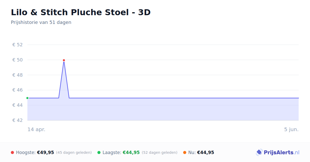
Task: Click the green lowest-price dot at chart start
Action: click(27, 98)
